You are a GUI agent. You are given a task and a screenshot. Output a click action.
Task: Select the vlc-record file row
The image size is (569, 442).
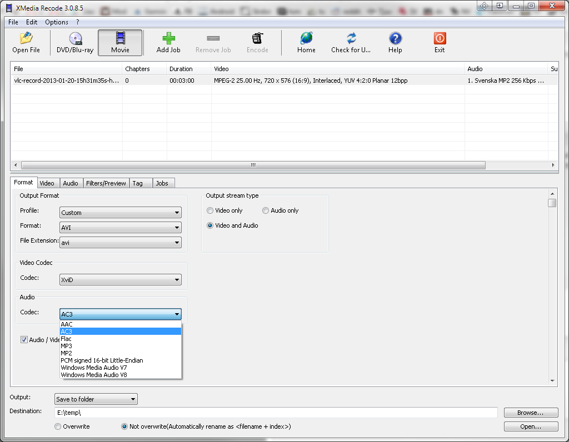click(284, 81)
